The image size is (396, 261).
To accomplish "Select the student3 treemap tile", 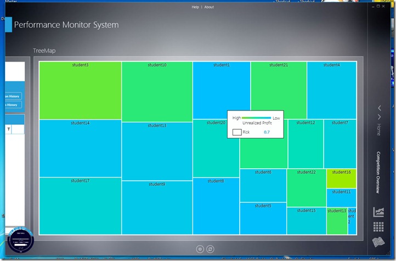I will click(80, 90).
